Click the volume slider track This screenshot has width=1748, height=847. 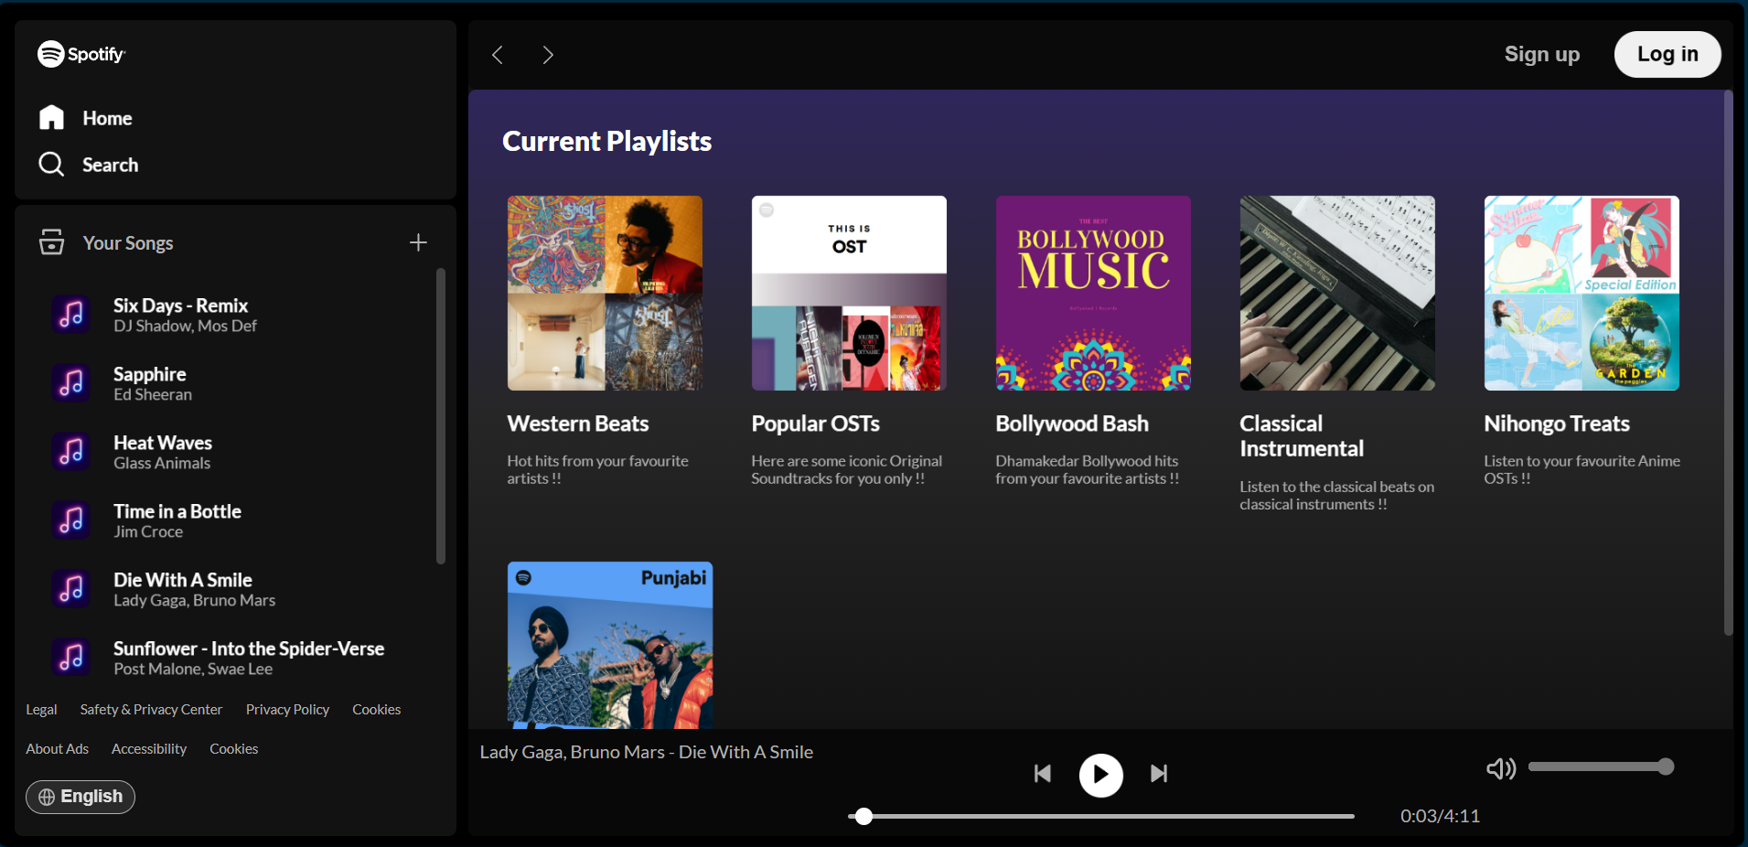(1601, 767)
